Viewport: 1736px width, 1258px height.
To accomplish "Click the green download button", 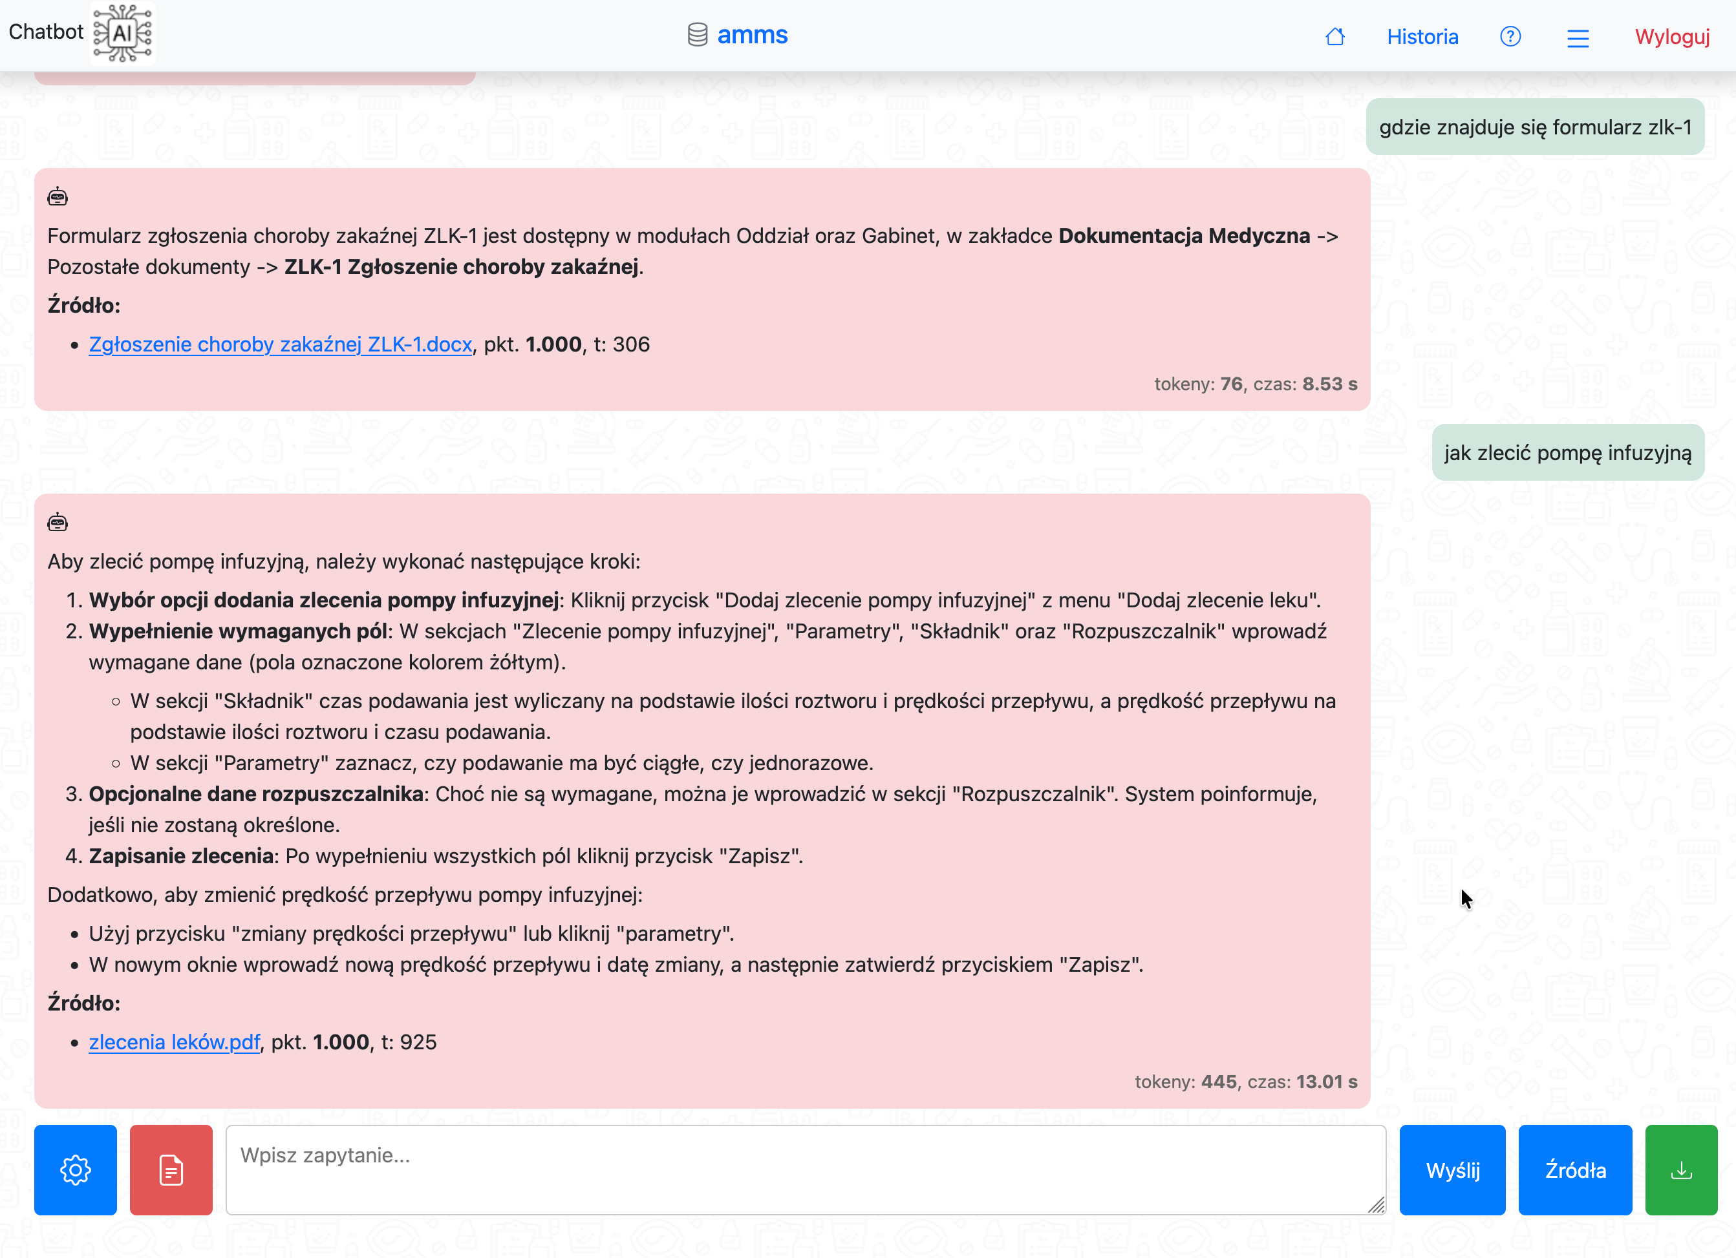I will coord(1681,1169).
